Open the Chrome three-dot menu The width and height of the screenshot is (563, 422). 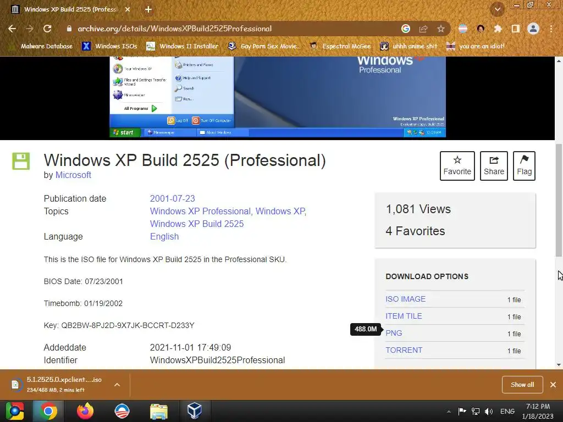(x=551, y=29)
